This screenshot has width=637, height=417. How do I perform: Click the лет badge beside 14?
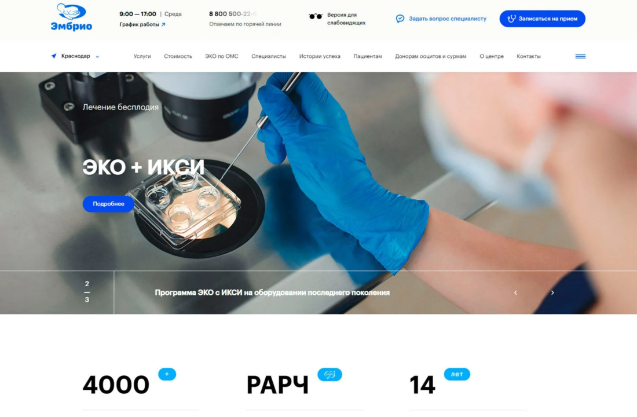457,374
